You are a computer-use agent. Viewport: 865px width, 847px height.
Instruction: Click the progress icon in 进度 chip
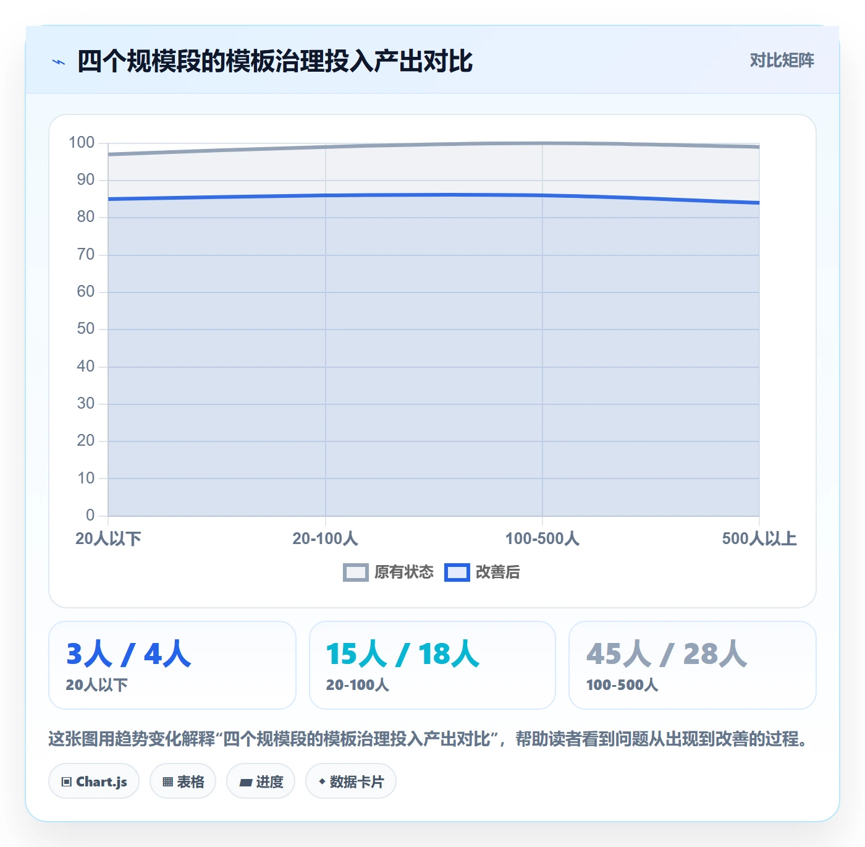pos(246,783)
